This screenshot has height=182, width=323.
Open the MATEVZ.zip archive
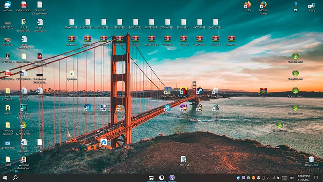point(152,41)
